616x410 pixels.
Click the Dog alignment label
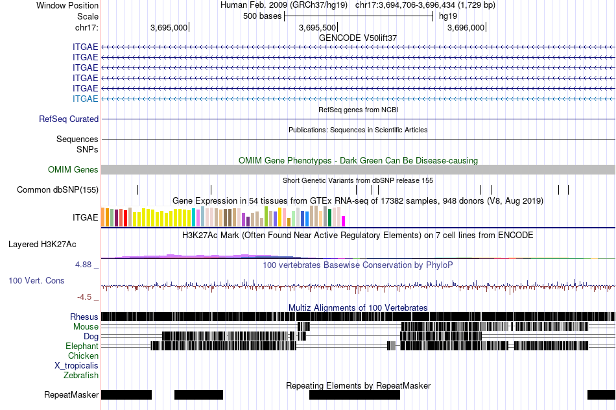91,337
